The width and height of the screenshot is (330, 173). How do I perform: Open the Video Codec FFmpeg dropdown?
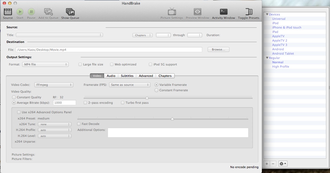54,85
